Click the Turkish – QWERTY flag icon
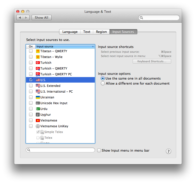The height and width of the screenshot is (184, 196). tap(38, 69)
